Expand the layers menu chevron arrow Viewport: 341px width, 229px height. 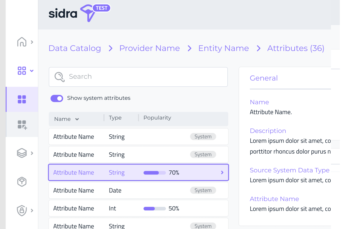tap(32, 153)
